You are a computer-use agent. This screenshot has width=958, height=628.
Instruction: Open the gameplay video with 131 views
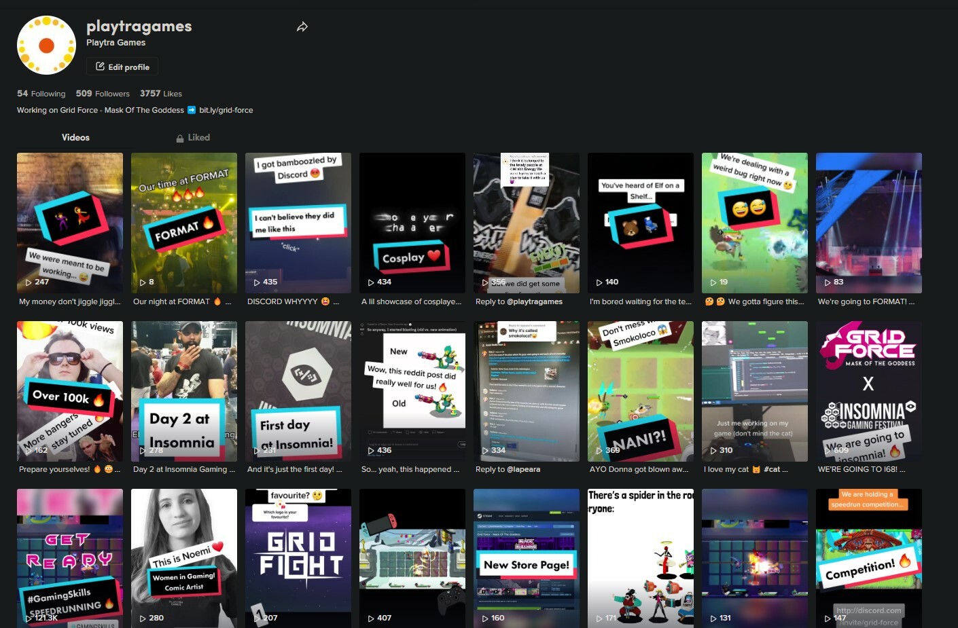point(755,558)
